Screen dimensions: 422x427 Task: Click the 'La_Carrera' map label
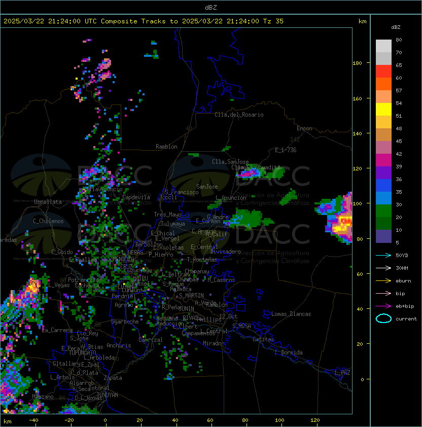click(x=57, y=330)
